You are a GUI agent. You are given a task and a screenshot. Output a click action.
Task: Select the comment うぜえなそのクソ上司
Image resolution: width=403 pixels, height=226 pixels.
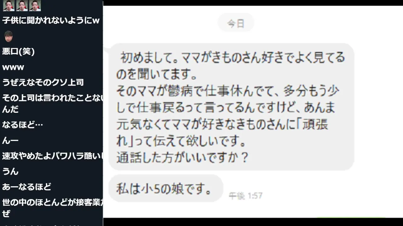tap(43, 83)
